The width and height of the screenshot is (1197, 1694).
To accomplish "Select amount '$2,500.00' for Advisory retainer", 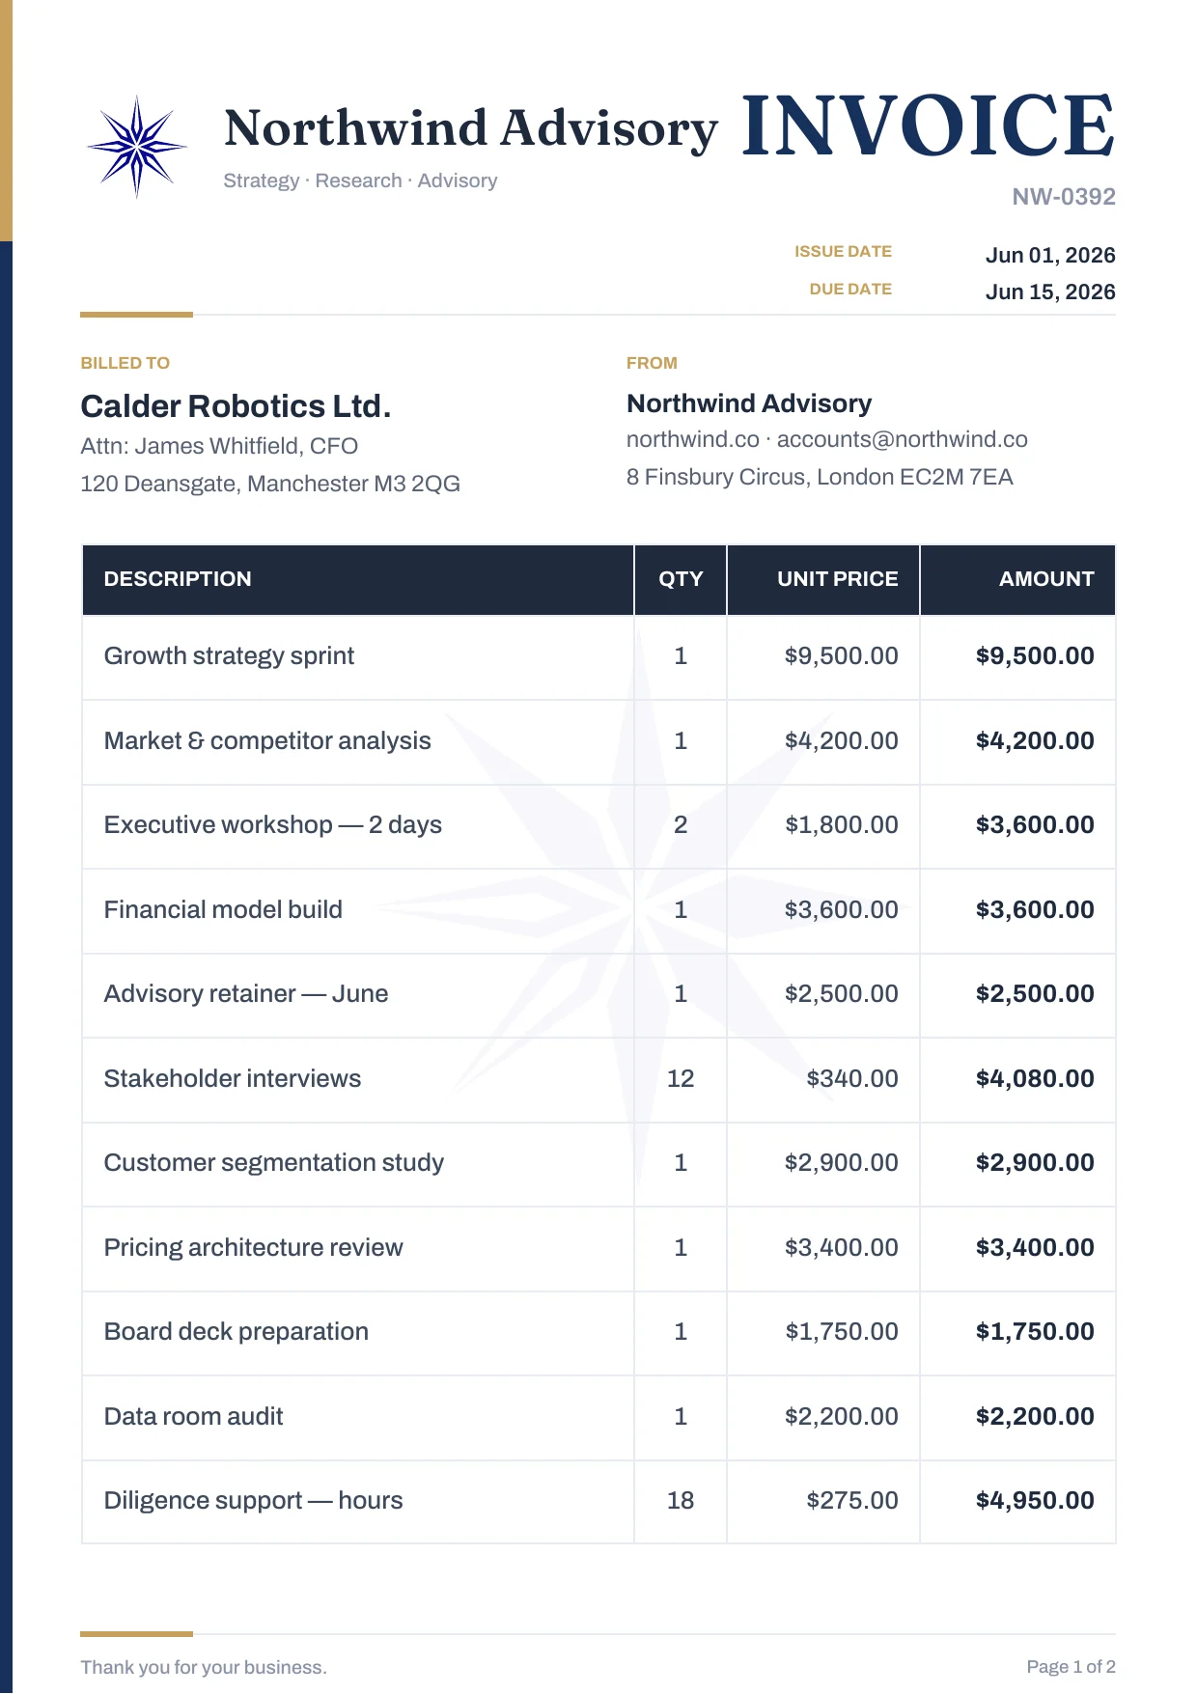I will [1035, 994].
